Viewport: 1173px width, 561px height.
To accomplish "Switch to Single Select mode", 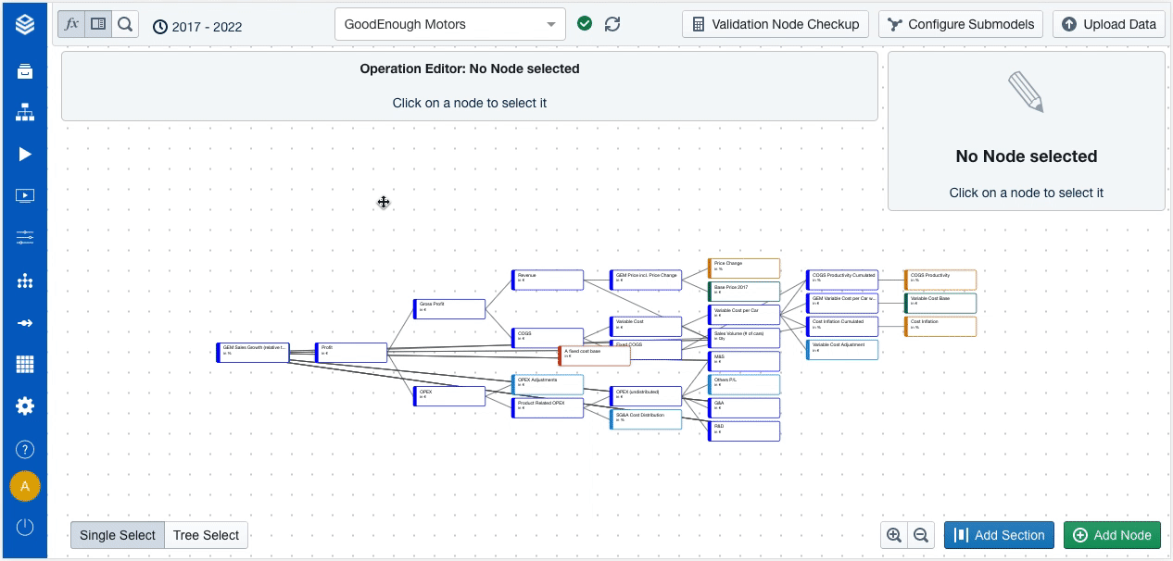I will (x=118, y=535).
